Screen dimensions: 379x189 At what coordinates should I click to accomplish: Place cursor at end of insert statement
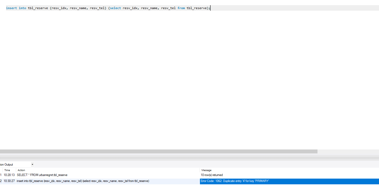(210, 8)
